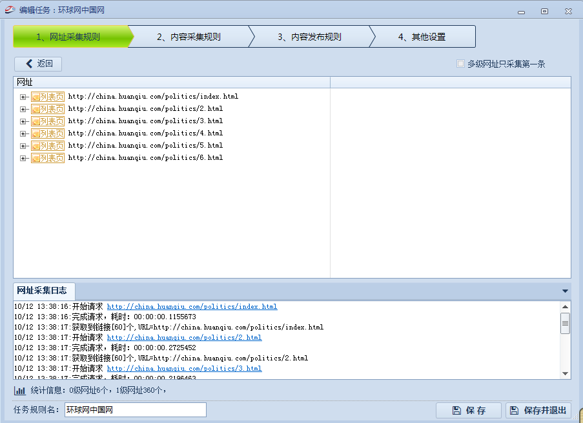583x423 pixels.
Task: Select the 网址采集日志 tab
Action: [x=44, y=291]
